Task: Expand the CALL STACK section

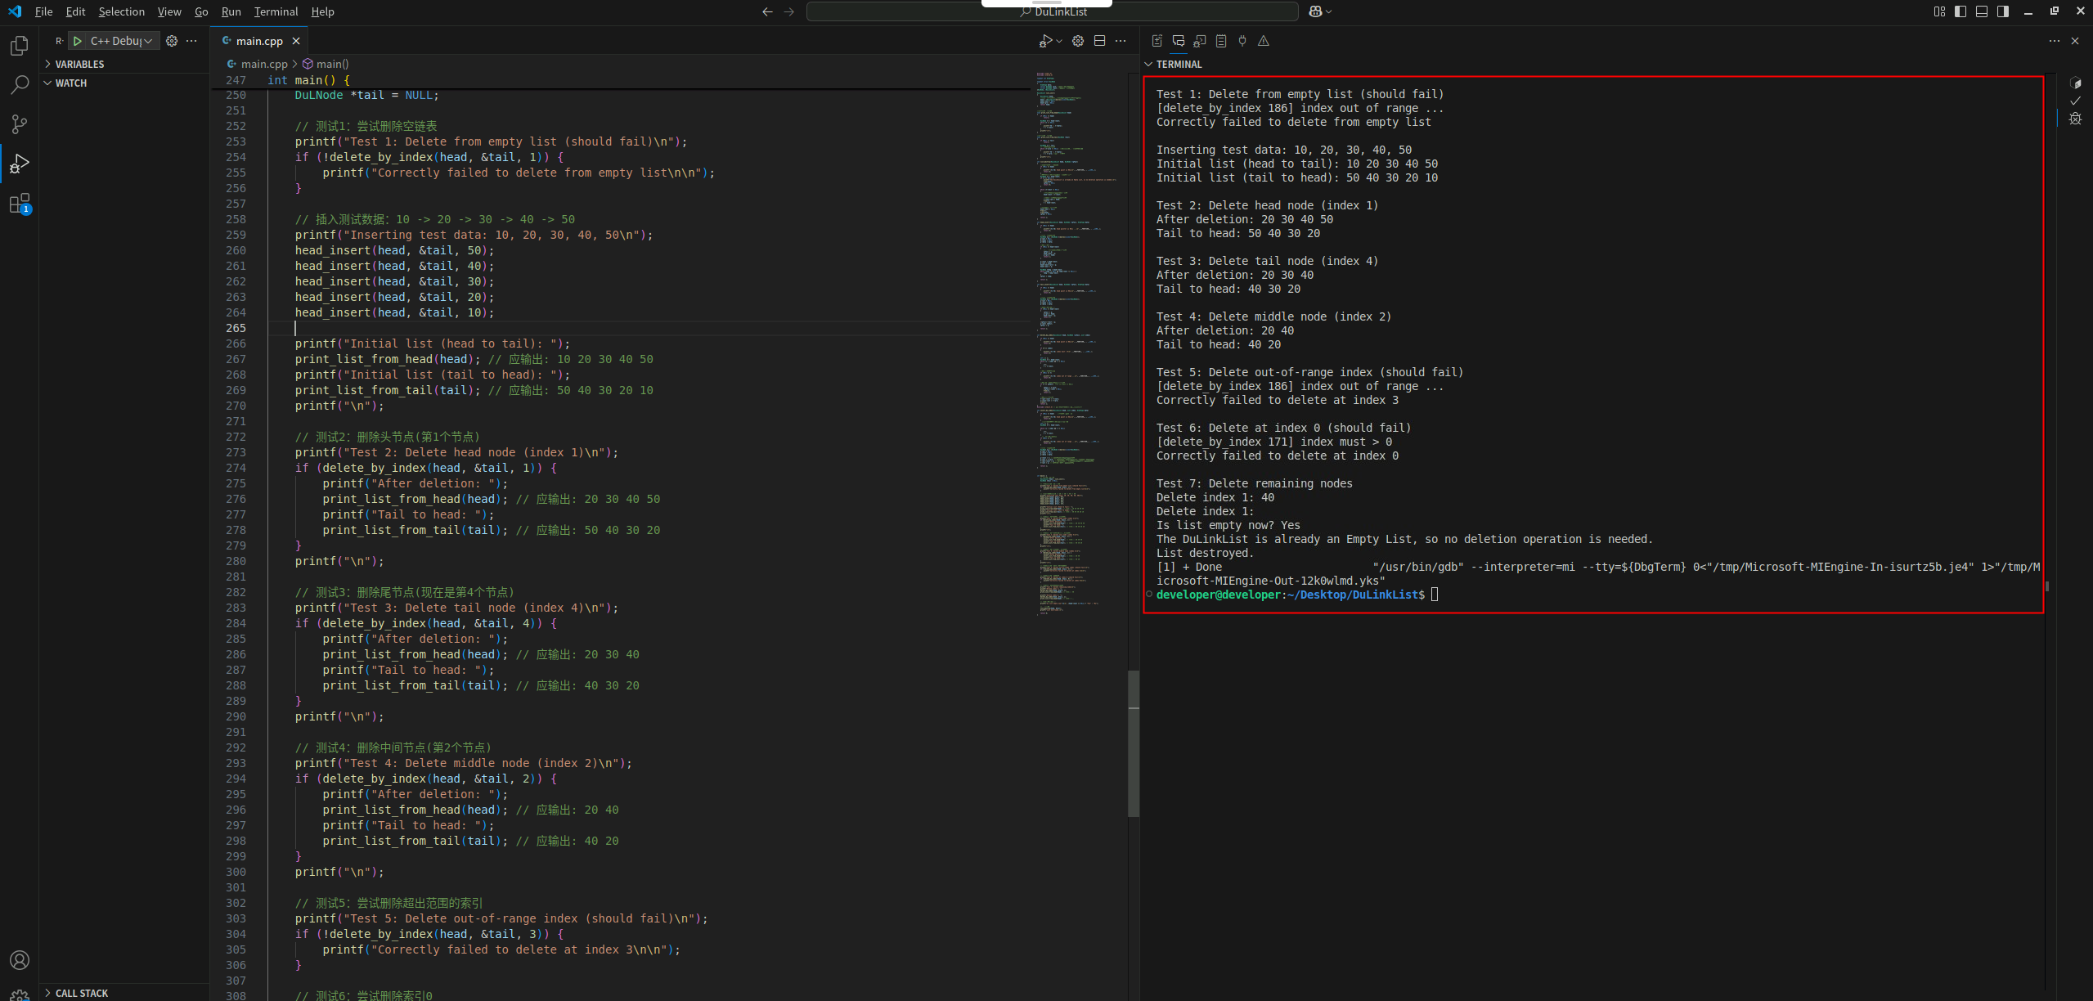Action: click(81, 993)
